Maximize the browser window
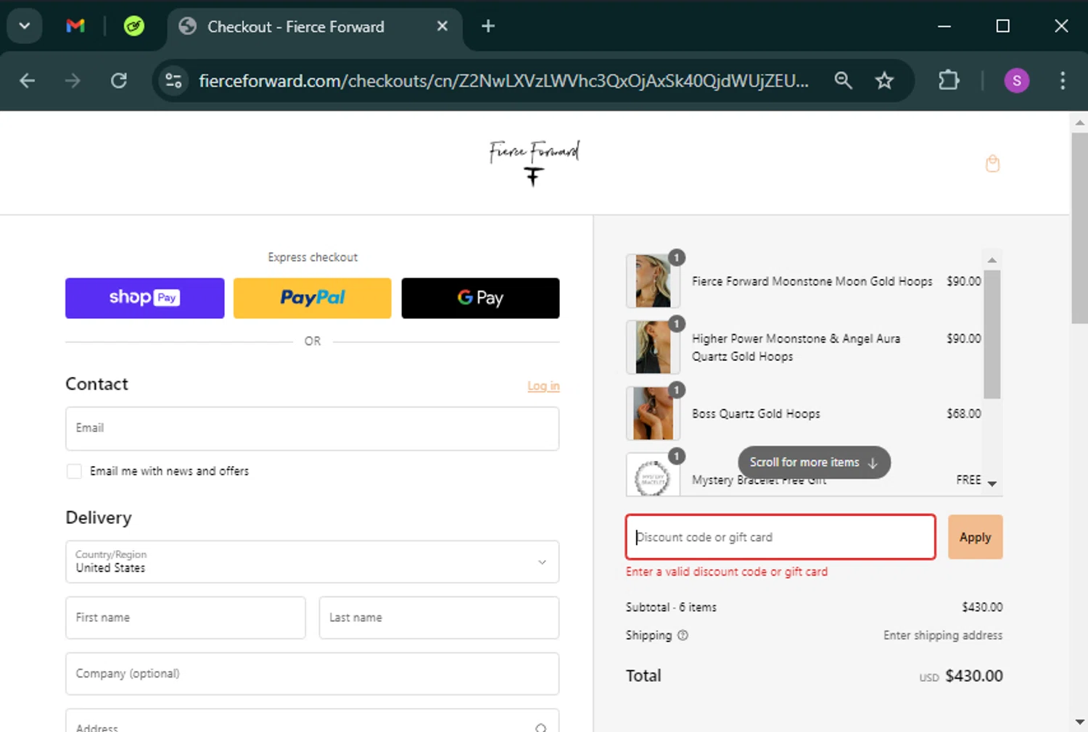Image resolution: width=1088 pixels, height=732 pixels. coord(1002,26)
